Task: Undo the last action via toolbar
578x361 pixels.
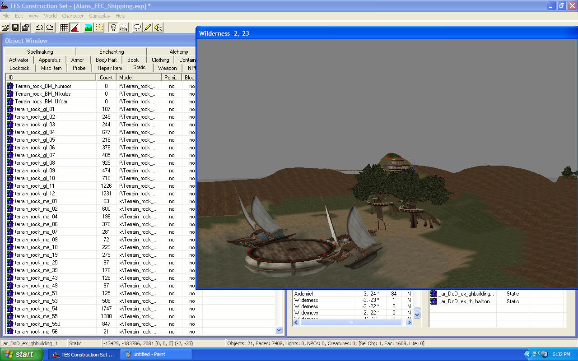Action: pos(40,28)
